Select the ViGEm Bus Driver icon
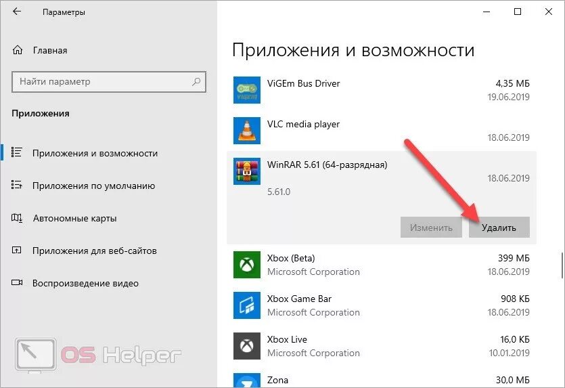The image size is (565, 388). 247,90
